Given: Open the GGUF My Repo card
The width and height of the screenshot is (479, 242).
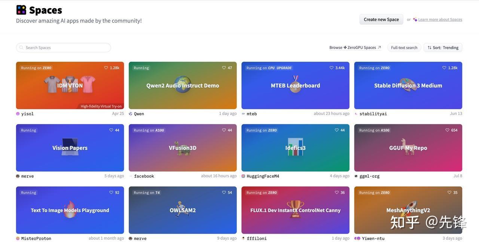Looking at the screenshot, I should pyautogui.click(x=408, y=148).
